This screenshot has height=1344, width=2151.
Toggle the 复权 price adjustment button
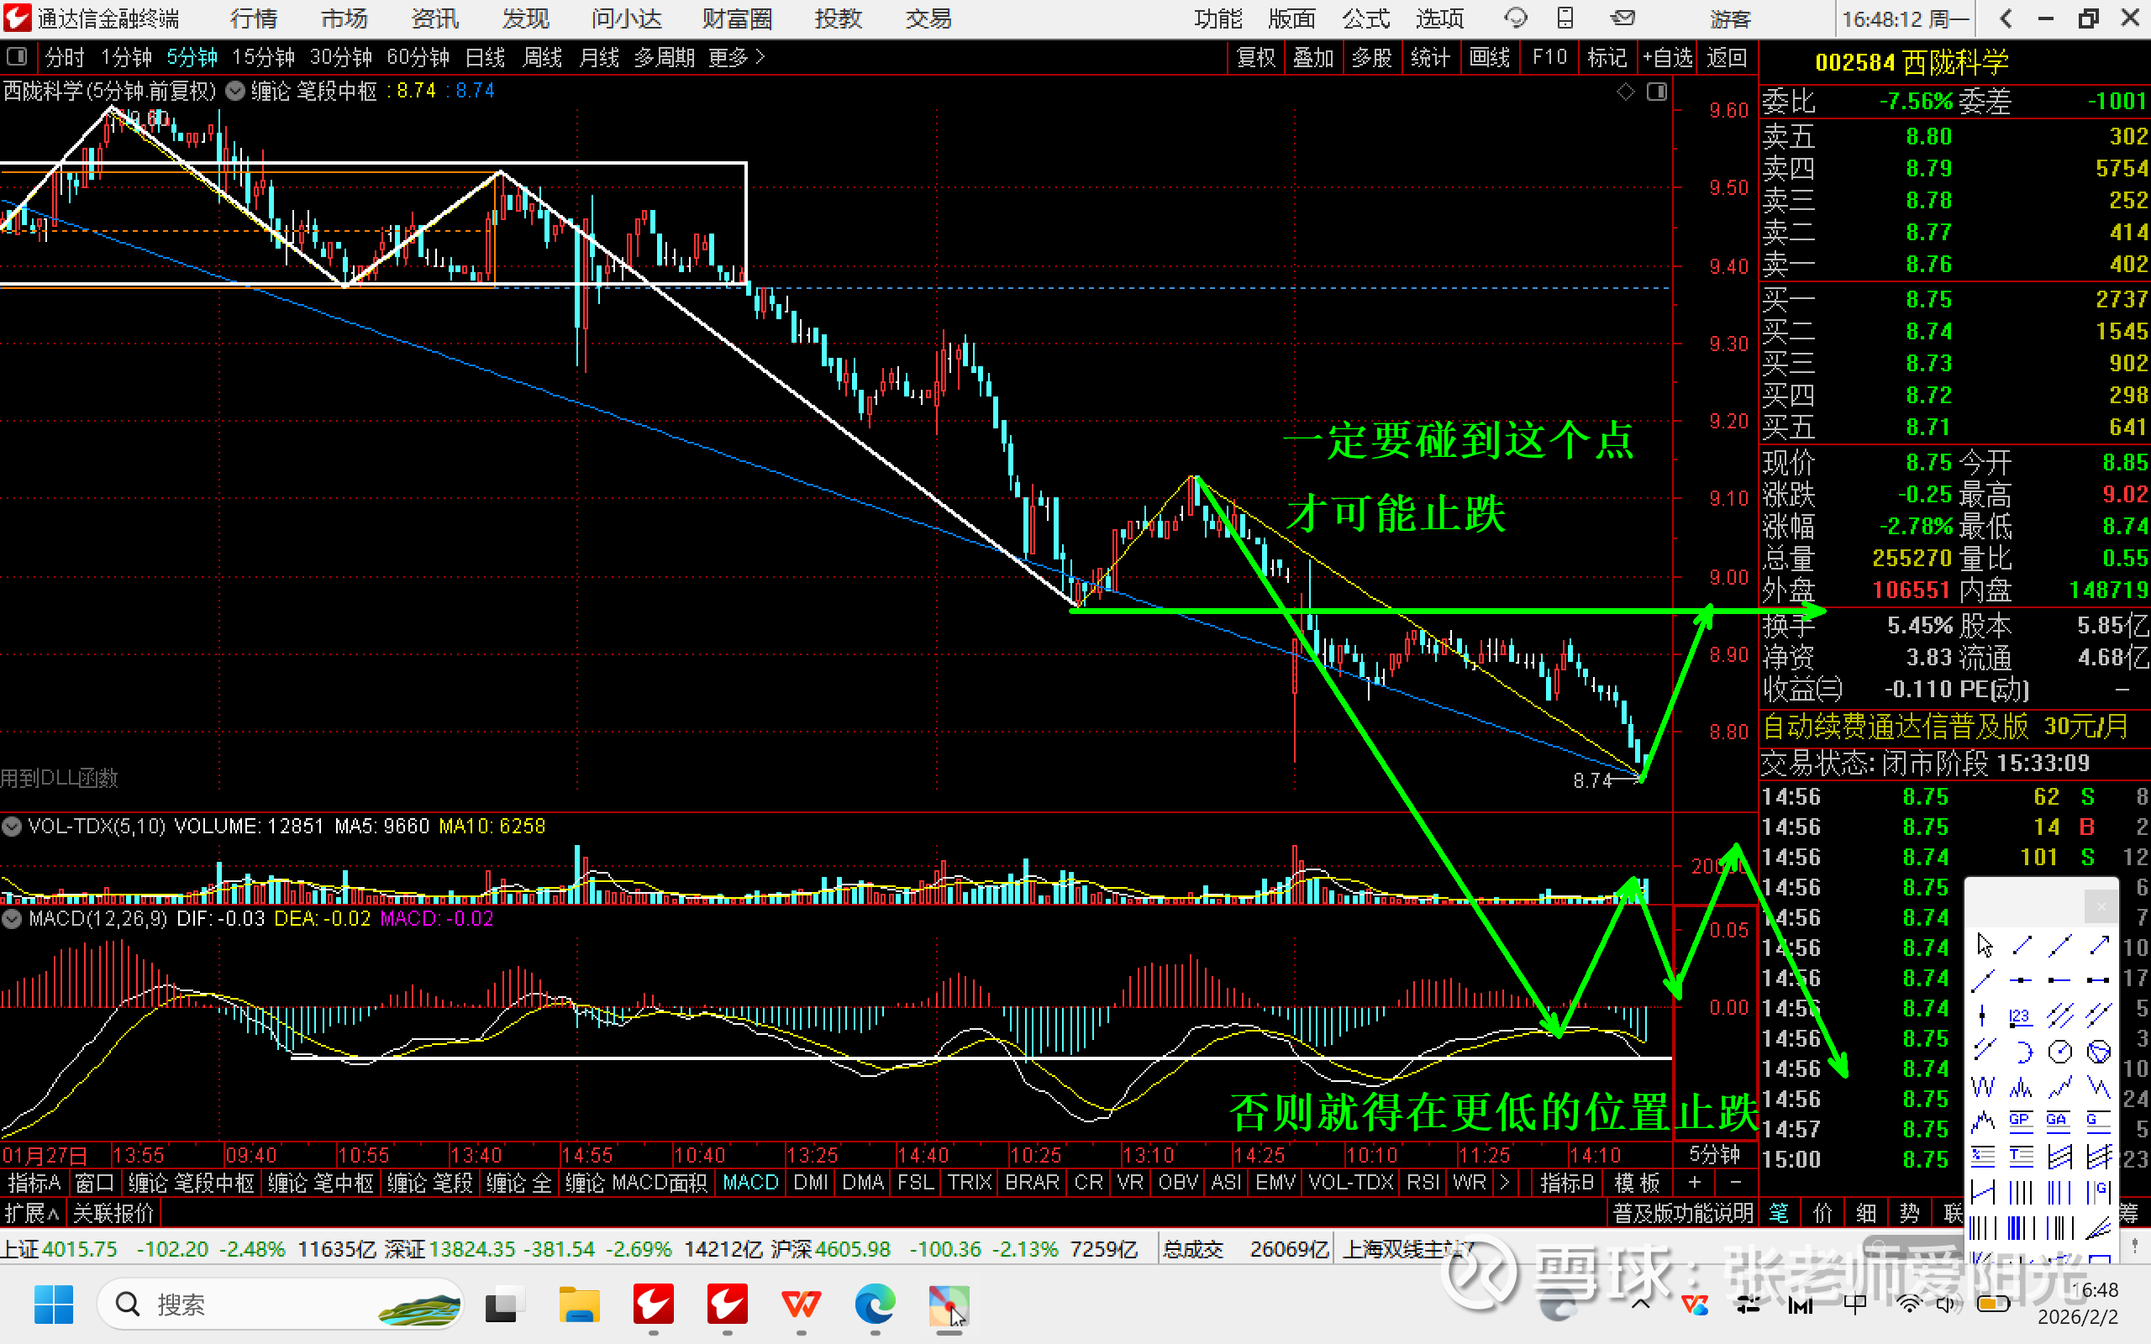tap(1256, 58)
